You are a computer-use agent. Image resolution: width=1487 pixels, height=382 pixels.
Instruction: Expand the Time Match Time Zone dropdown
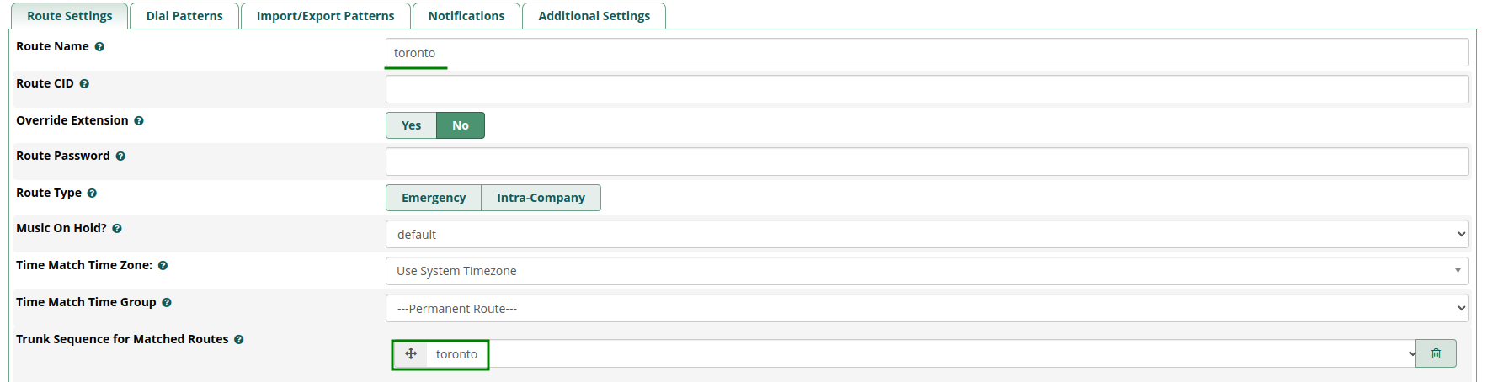(926, 271)
